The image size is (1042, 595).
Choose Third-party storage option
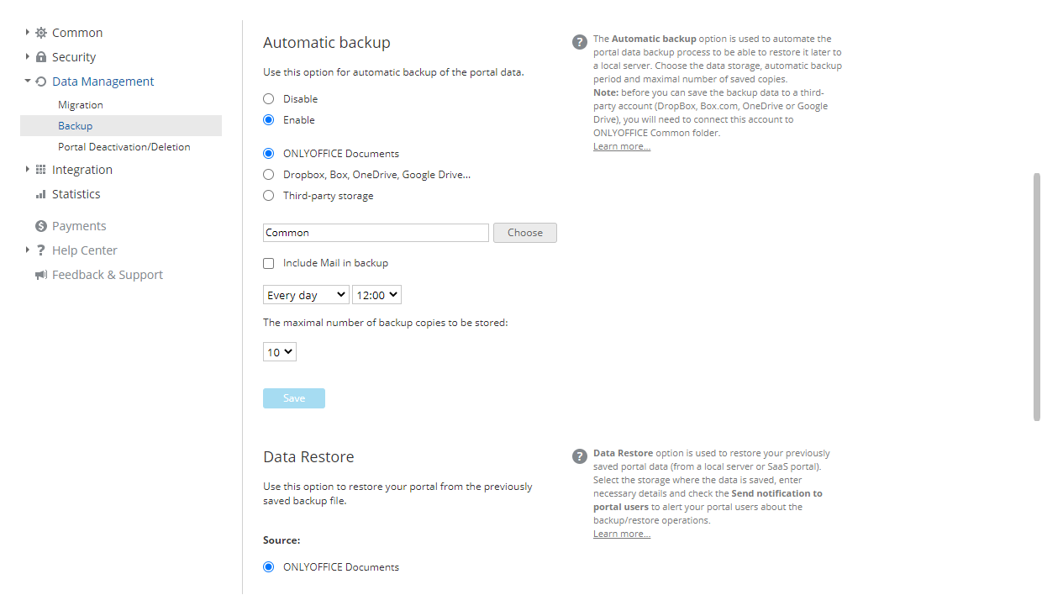click(x=268, y=195)
